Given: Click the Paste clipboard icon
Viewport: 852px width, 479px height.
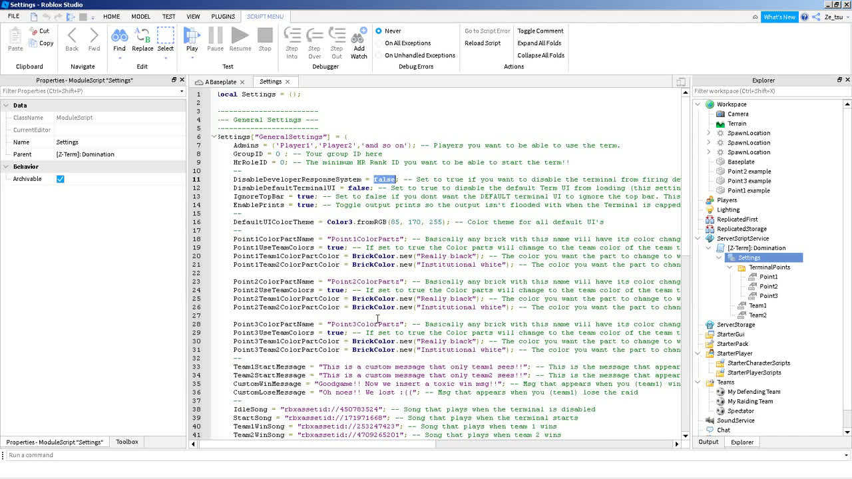Looking at the screenshot, I should pos(15,36).
